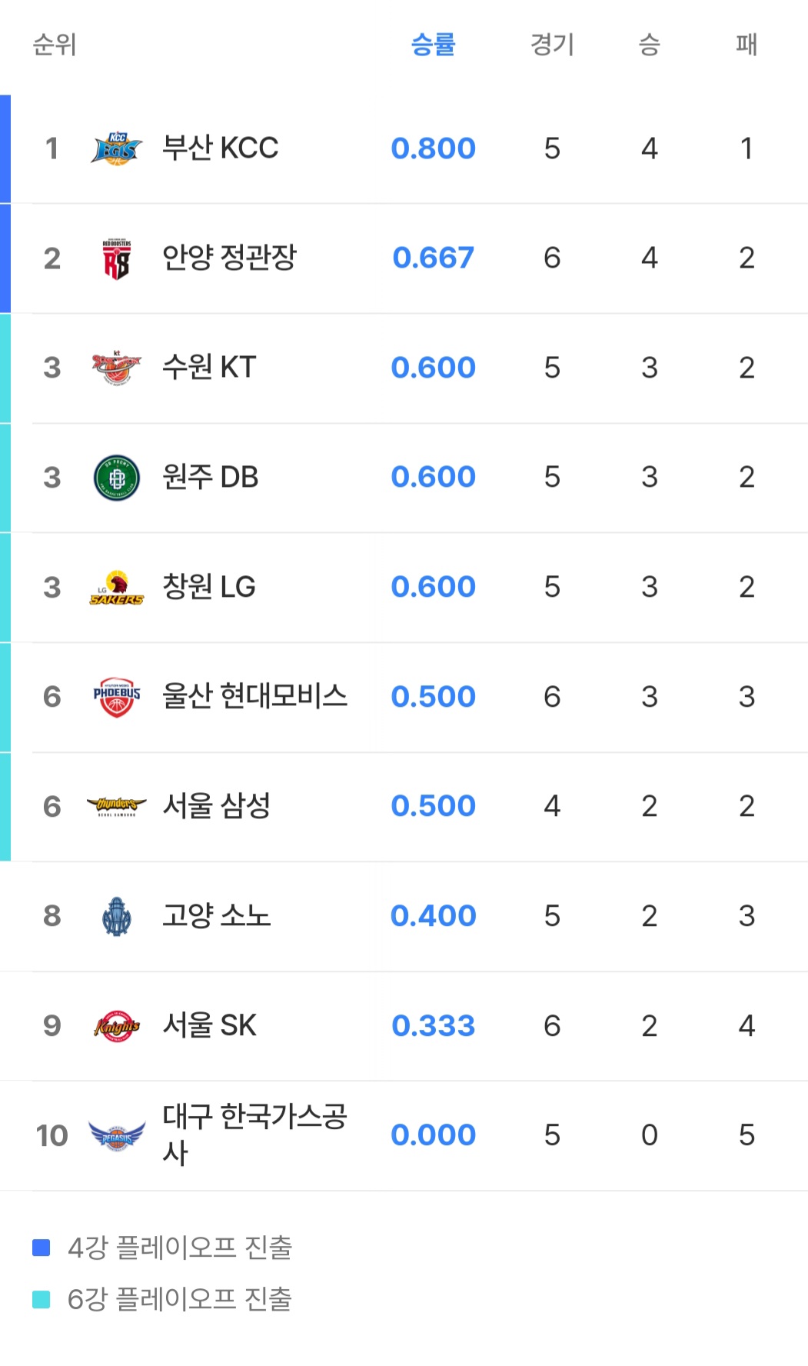This screenshot has width=808, height=1366.
Task: Select the Seoul Samsung Thunders logo
Action: pyautogui.click(x=117, y=806)
